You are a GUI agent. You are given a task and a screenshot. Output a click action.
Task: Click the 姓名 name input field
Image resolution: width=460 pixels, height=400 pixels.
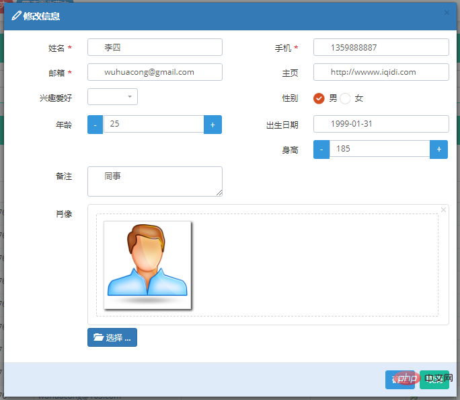155,47
